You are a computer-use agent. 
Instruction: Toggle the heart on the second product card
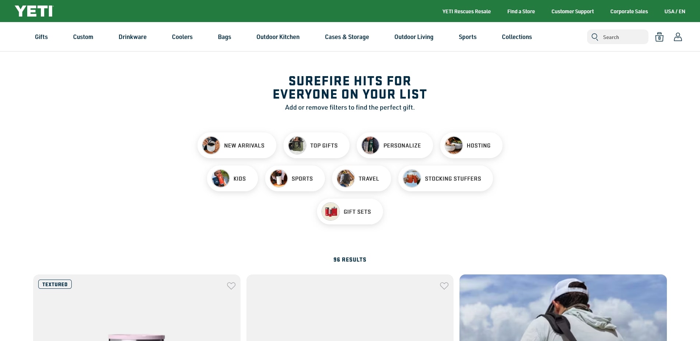tap(444, 286)
